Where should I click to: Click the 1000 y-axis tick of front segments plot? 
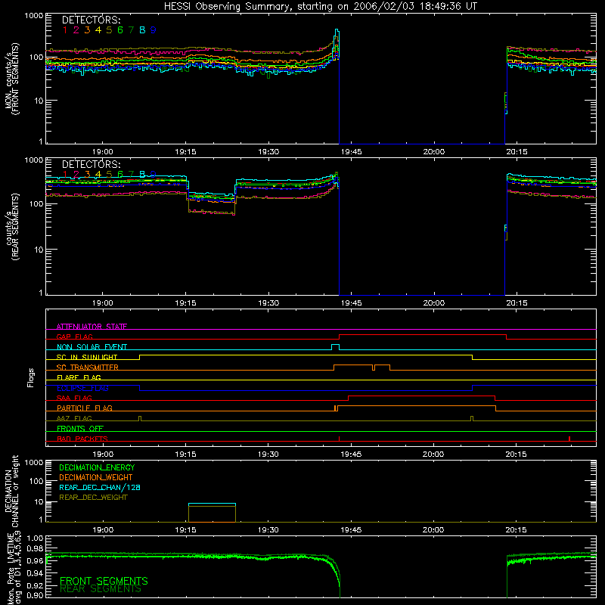(x=34, y=16)
